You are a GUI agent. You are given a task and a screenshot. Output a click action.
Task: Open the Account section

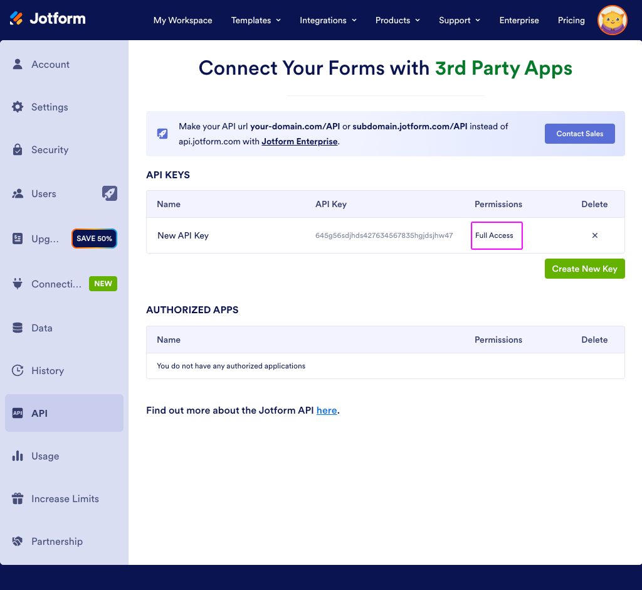[64, 65]
